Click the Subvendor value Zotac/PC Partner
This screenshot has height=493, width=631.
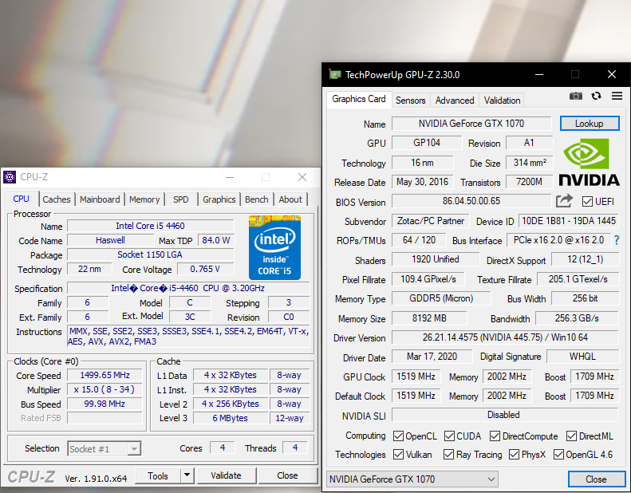click(x=430, y=220)
